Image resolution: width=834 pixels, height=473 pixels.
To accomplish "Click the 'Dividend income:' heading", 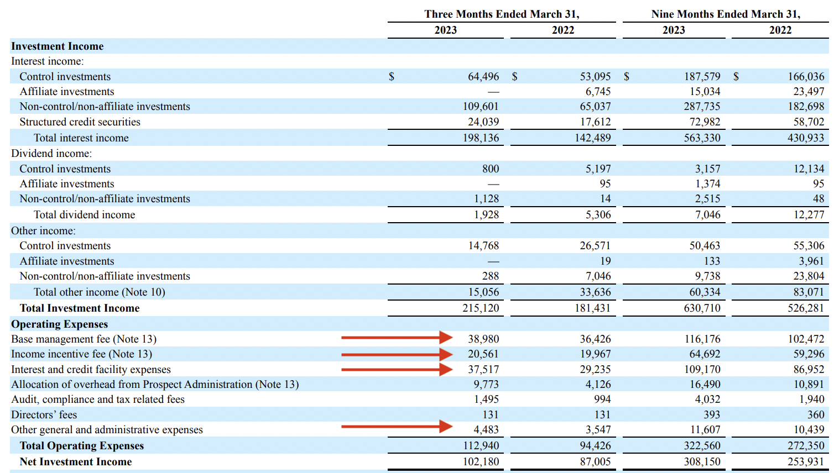I will coord(51,154).
